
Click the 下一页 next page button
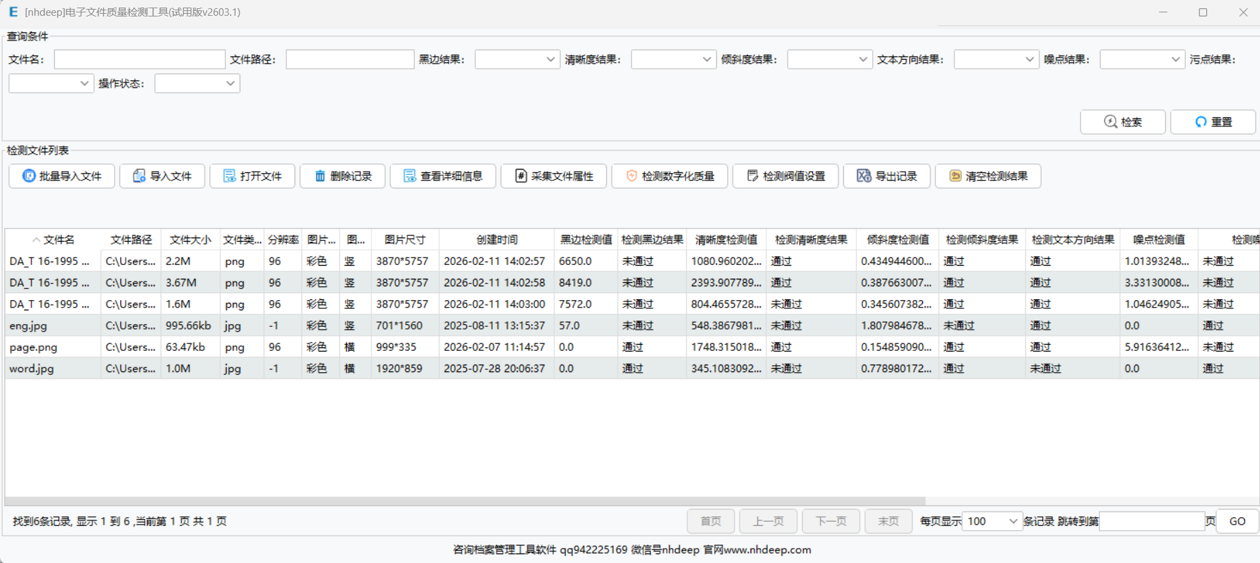coord(831,521)
